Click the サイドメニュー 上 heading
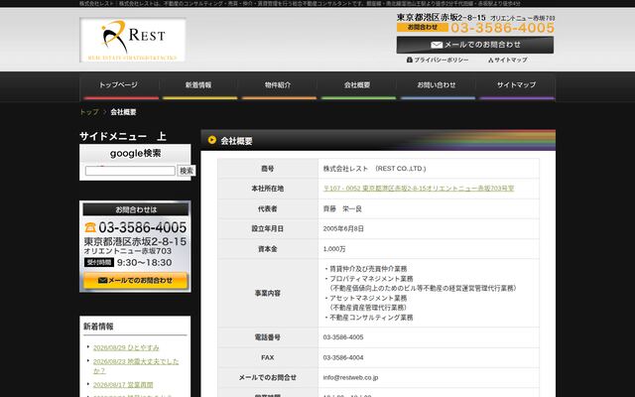This screenshot has height=397, width=635. [123, 136]
